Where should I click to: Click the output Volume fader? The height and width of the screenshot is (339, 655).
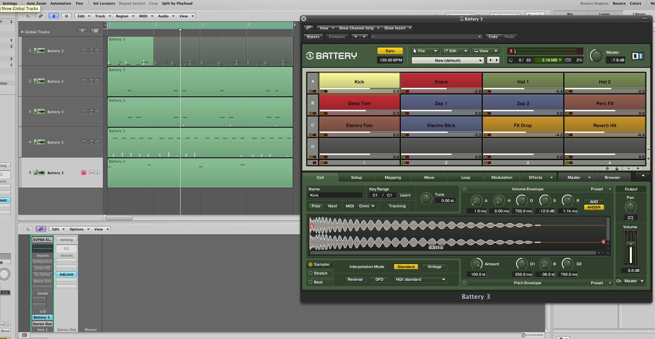[631, 244]
